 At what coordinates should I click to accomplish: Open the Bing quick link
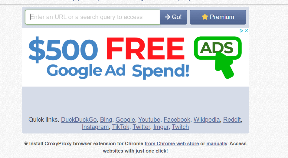(x=106, y=120)
